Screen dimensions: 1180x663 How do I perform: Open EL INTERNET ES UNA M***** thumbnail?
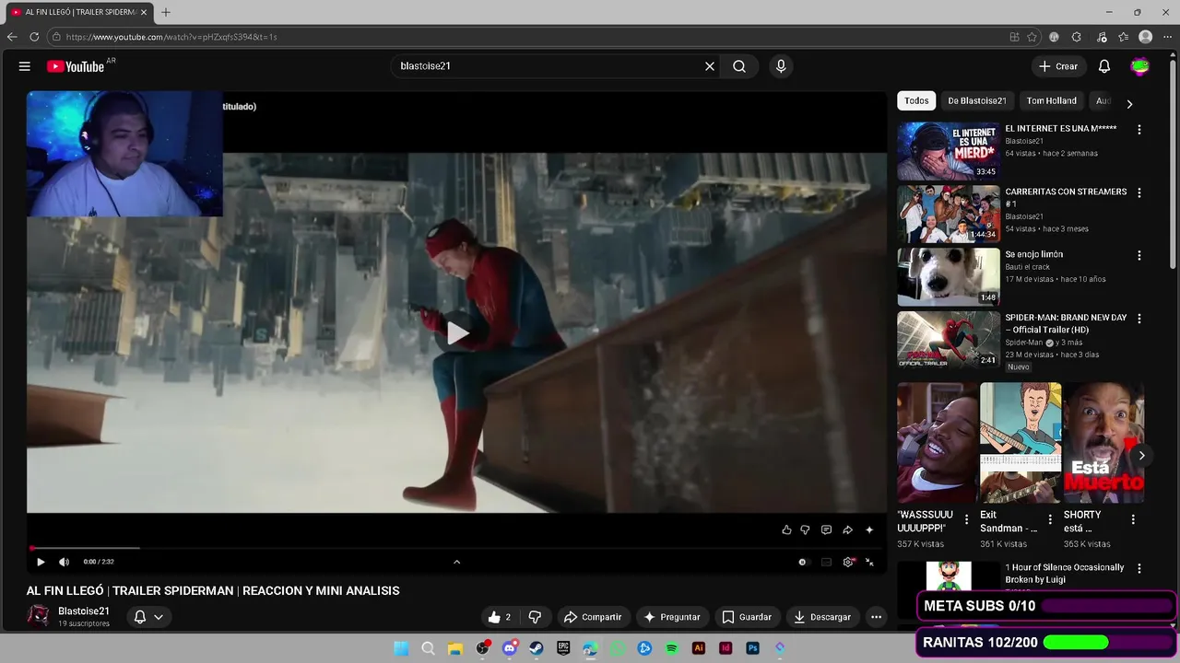pyautogui.click(x=949, y=151)
